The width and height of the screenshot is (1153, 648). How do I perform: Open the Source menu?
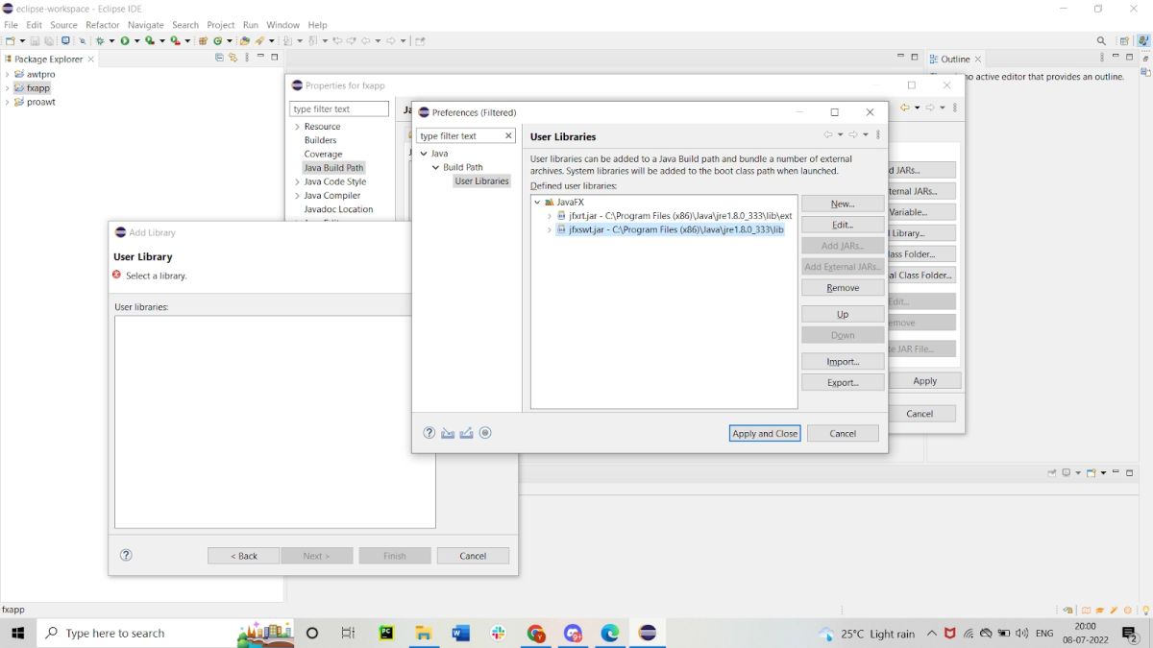click(x=63, y=25)
